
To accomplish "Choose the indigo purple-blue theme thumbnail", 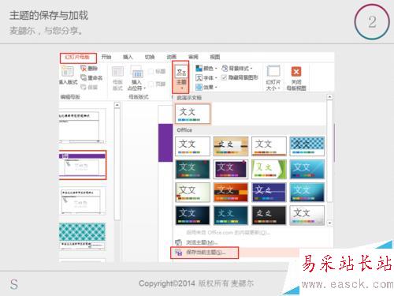I will (x=269, y=193).
